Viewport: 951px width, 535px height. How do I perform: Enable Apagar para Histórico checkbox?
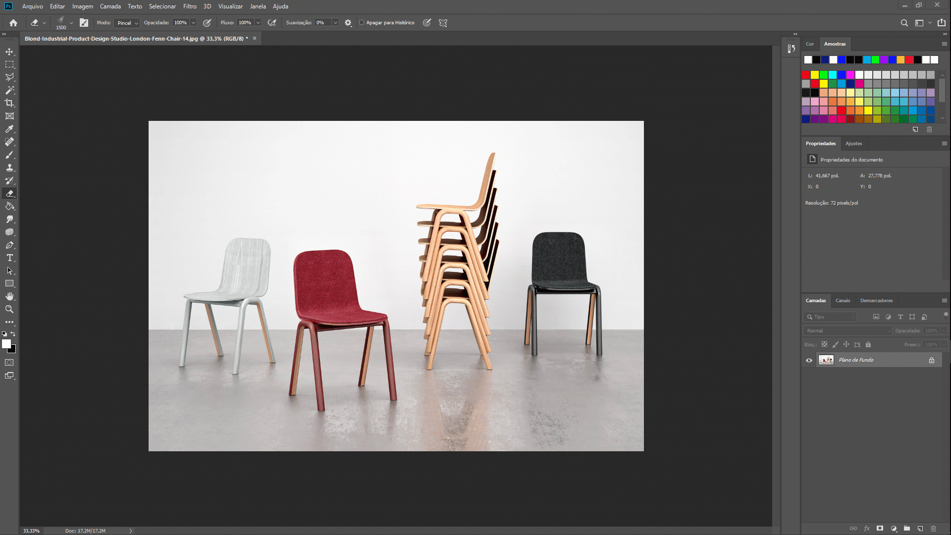(362, 23)
